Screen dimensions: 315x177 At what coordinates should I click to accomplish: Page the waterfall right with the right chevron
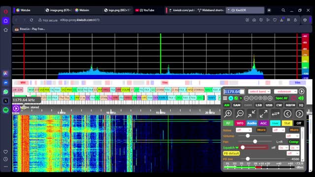pyautogui.click(x=299, y=114)
